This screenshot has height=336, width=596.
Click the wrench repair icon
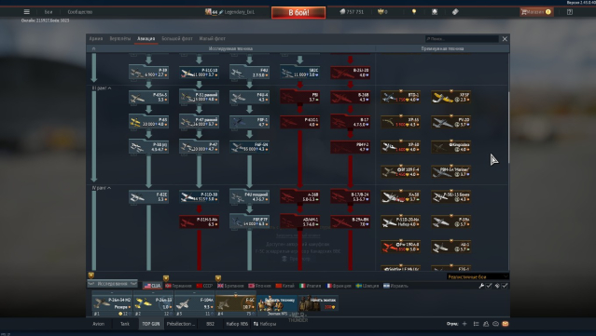tap(481, 286)
